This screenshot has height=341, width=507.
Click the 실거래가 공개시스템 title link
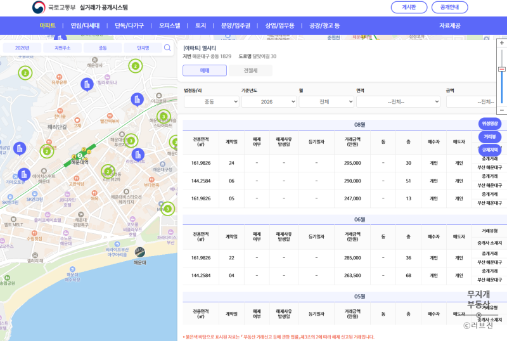click(103, 7)
